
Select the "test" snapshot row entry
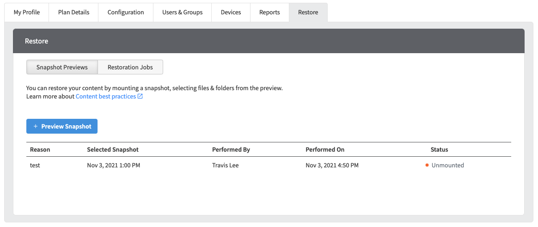[35, 166]
